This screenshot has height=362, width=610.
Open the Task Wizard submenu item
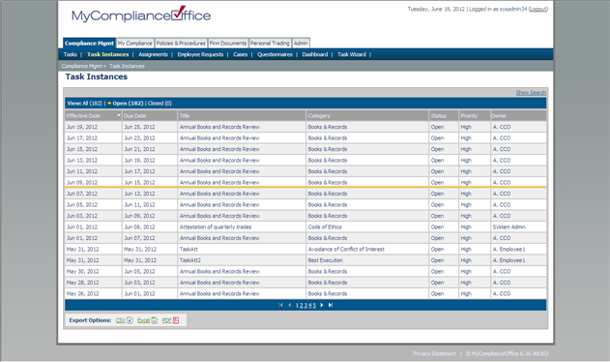[352, 54]
